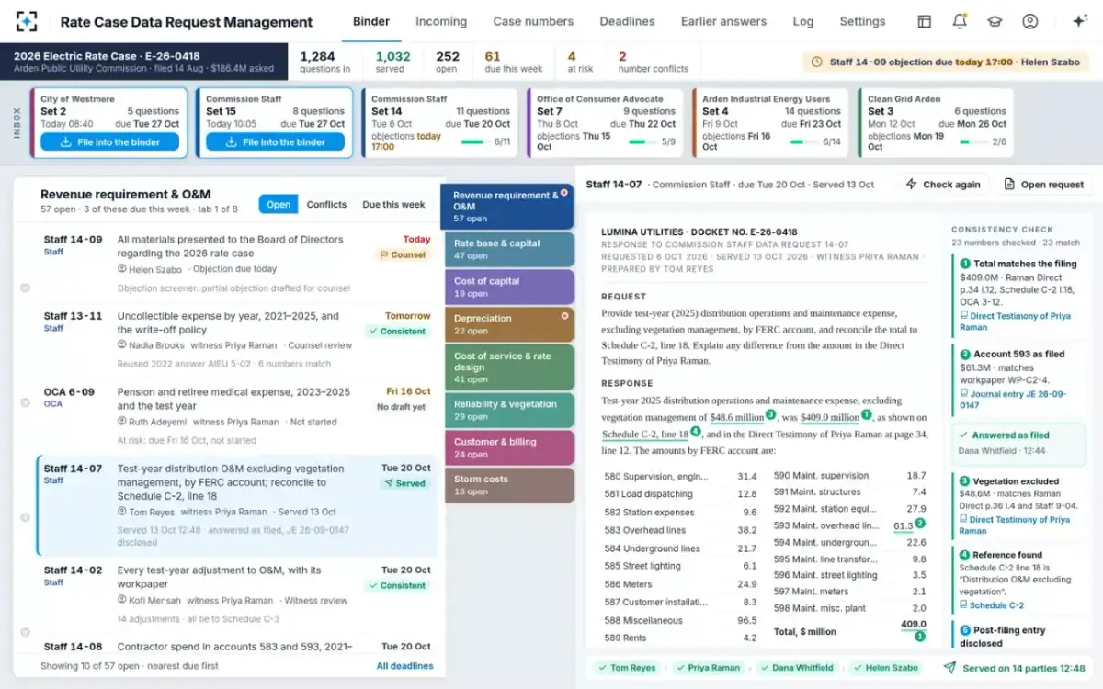1103x689 pixels.
Task: Select the radio circle for Staff 14-09 row
Action: [25, 288]
